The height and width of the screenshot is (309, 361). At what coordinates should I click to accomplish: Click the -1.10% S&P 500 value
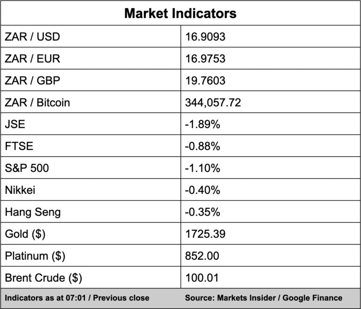coord(203,168)
